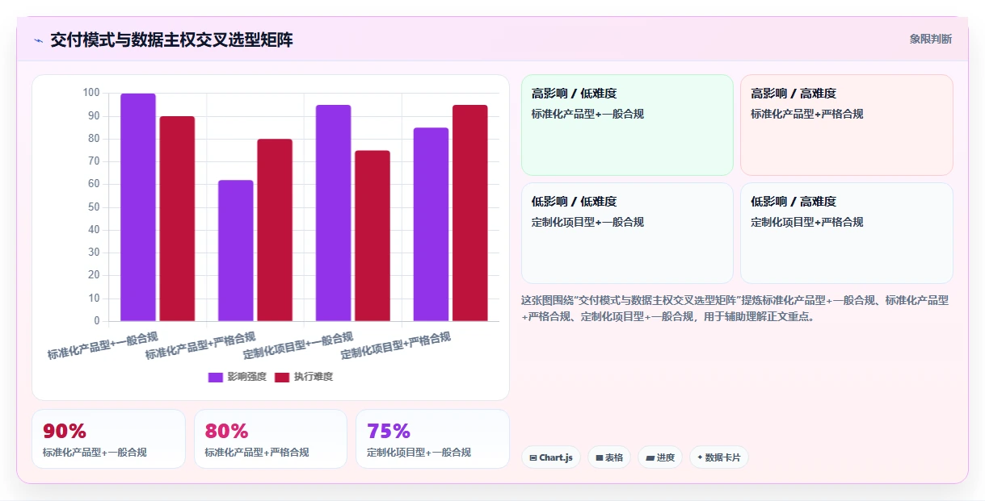The width and height of the screenshot is (985, 501).
Task: Click the 影响强度 legend label text
Action: (247, 377)
